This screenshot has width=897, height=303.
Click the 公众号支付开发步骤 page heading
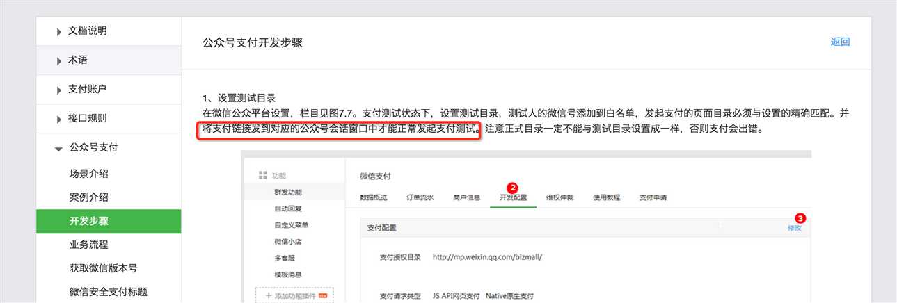[x=253, y=42]
